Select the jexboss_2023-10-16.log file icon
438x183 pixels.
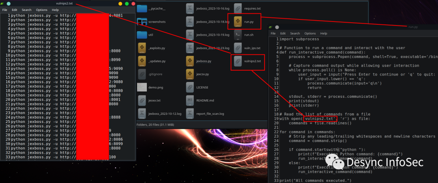pos(190,9)
